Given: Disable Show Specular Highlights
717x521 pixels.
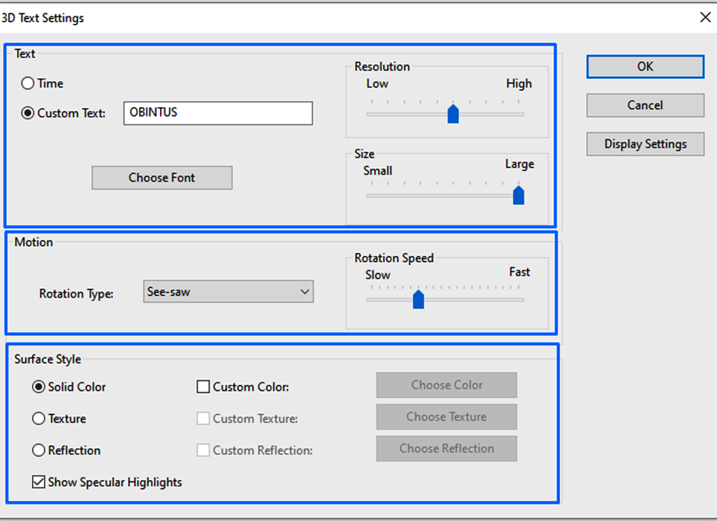Looking at the screenshot, I should point(38,482).
